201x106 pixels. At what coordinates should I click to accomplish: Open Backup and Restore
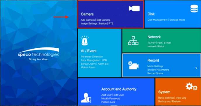pos(169,101)
